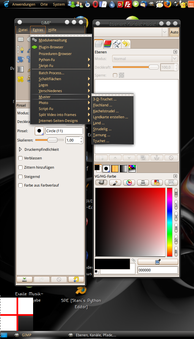Expand the Druckempfindlichkeit section
Image resolution: width=194 pixels, height=339 pixels.
20,149
